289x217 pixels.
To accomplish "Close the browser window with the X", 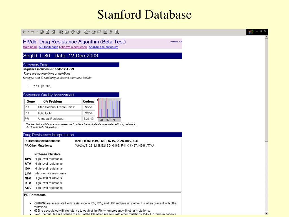I will [265, 31].
